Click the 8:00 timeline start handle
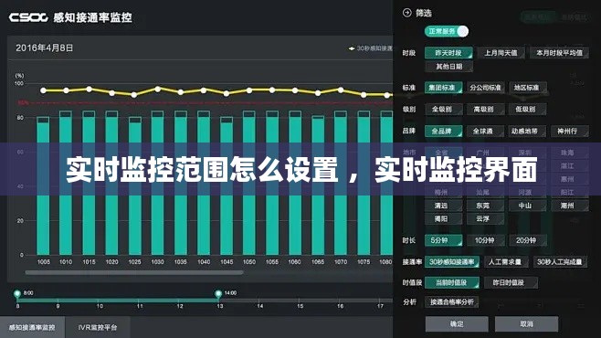 [x=17, y=294]
